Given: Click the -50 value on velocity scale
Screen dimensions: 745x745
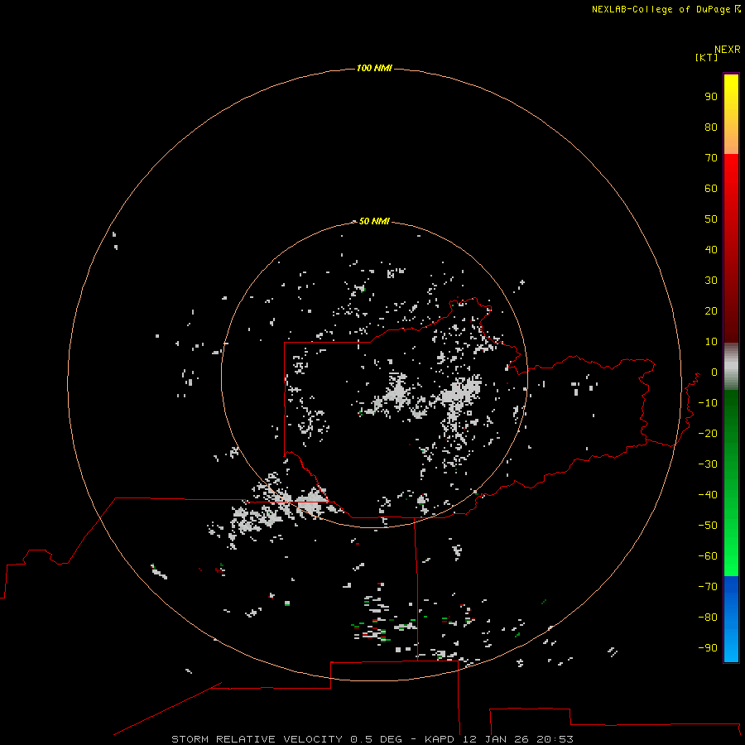Looking at the screenshot, I should [708, 526].
